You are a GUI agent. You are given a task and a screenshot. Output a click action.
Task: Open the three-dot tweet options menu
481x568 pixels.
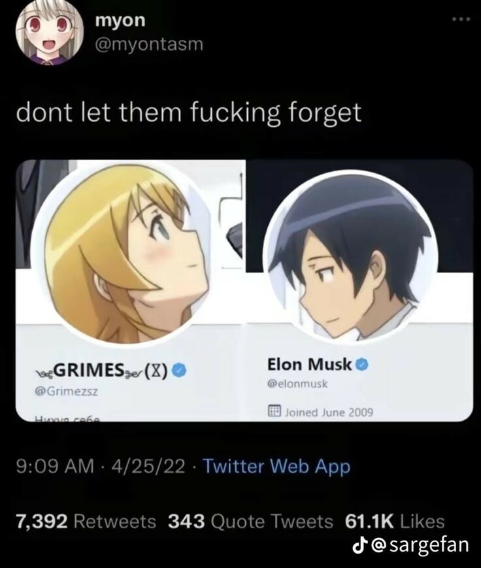point(461,19)
